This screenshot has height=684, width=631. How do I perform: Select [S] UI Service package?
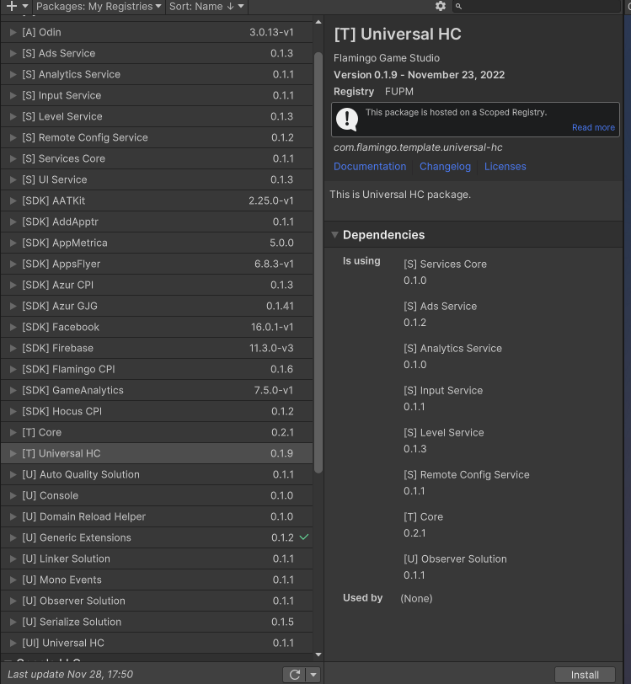(157, 179)
